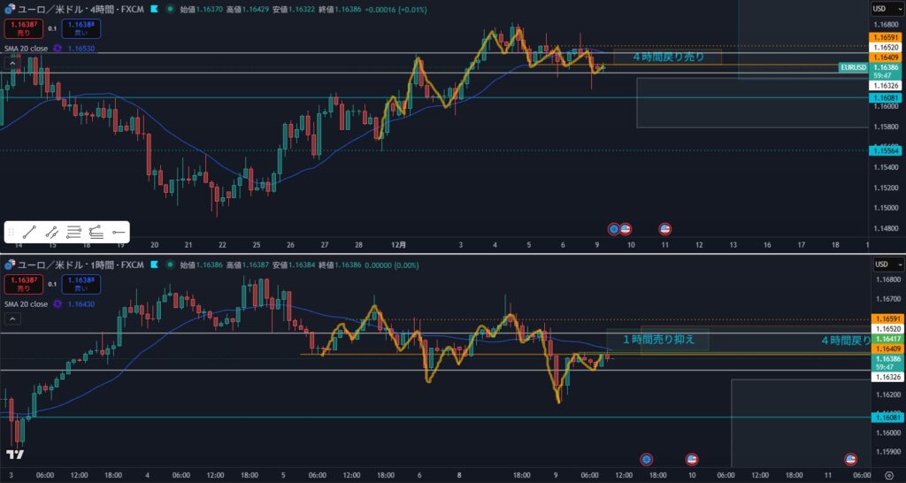Click the EU economic event marker on the 1-hour chart
906x483 pixels.
(647, 459)
